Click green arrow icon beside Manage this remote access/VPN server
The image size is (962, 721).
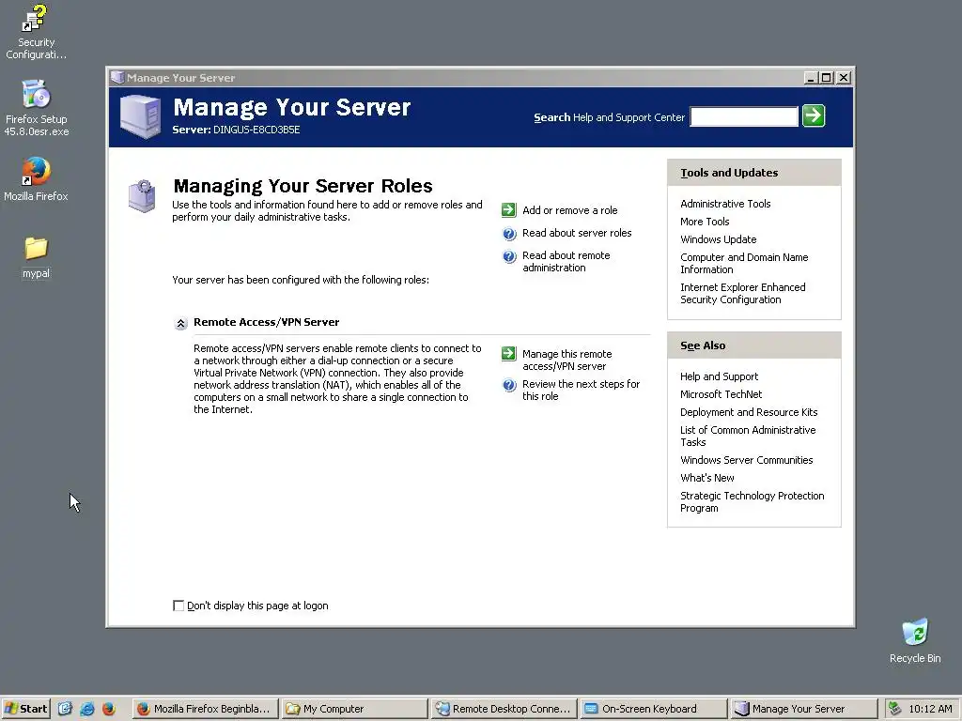508,354
